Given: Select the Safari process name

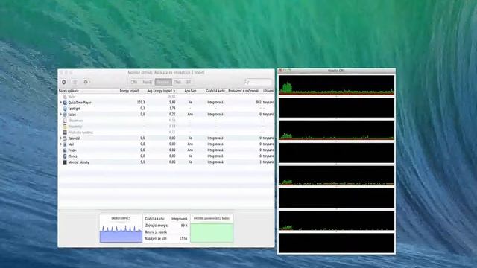Looking at the screenshot, I should [72, 115].
